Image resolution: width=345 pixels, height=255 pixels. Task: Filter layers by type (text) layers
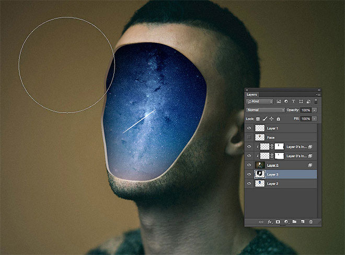[294, 101]
